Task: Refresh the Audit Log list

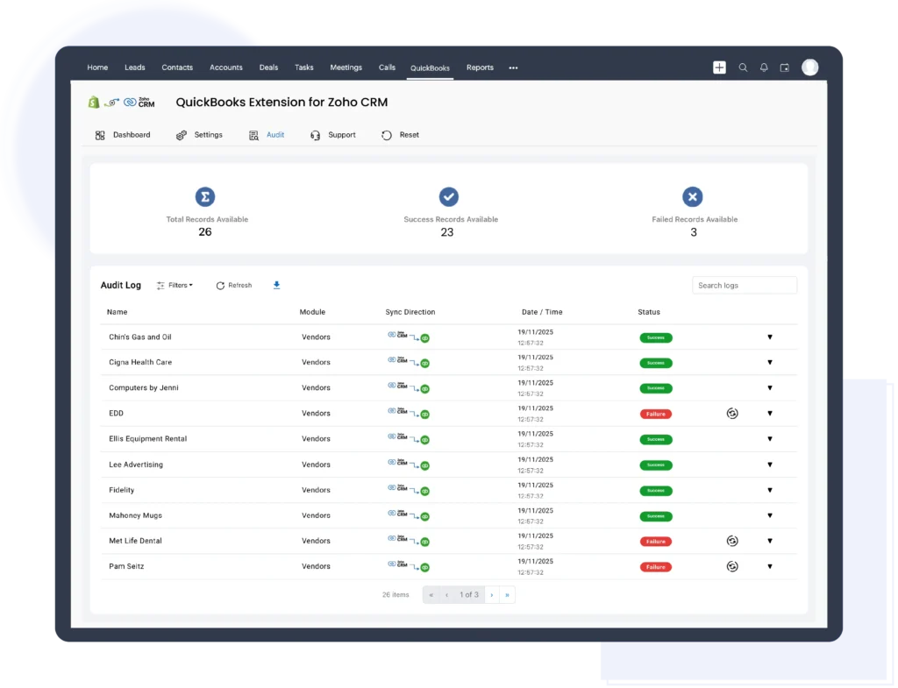Action: tap(233, 285)
